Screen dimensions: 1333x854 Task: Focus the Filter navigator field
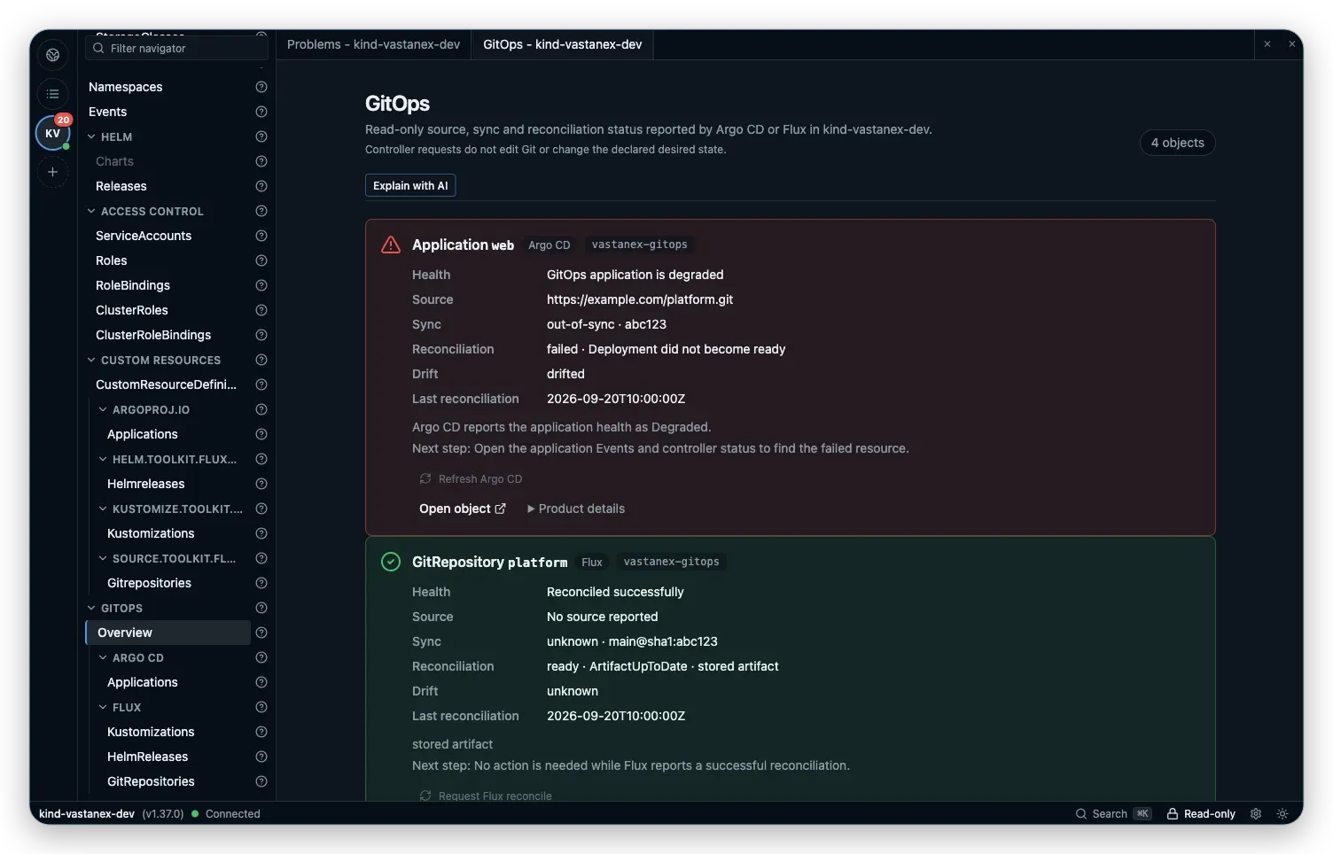click(x=176, y=48)
